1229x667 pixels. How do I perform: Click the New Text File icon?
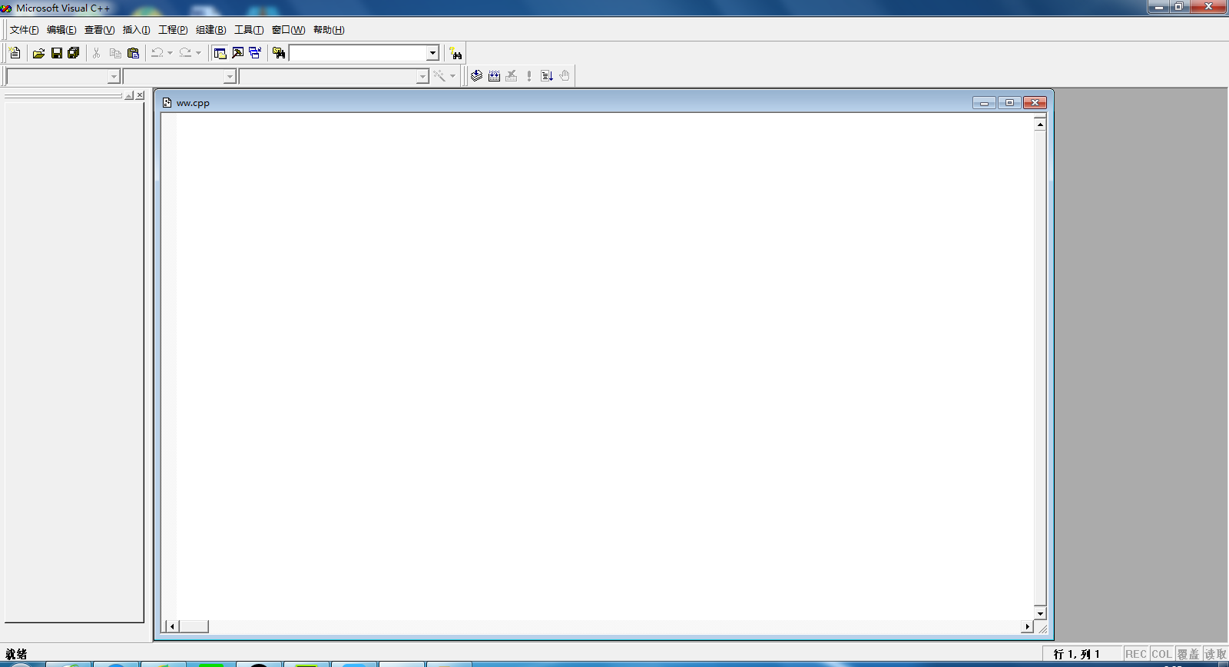pos(15,53)
